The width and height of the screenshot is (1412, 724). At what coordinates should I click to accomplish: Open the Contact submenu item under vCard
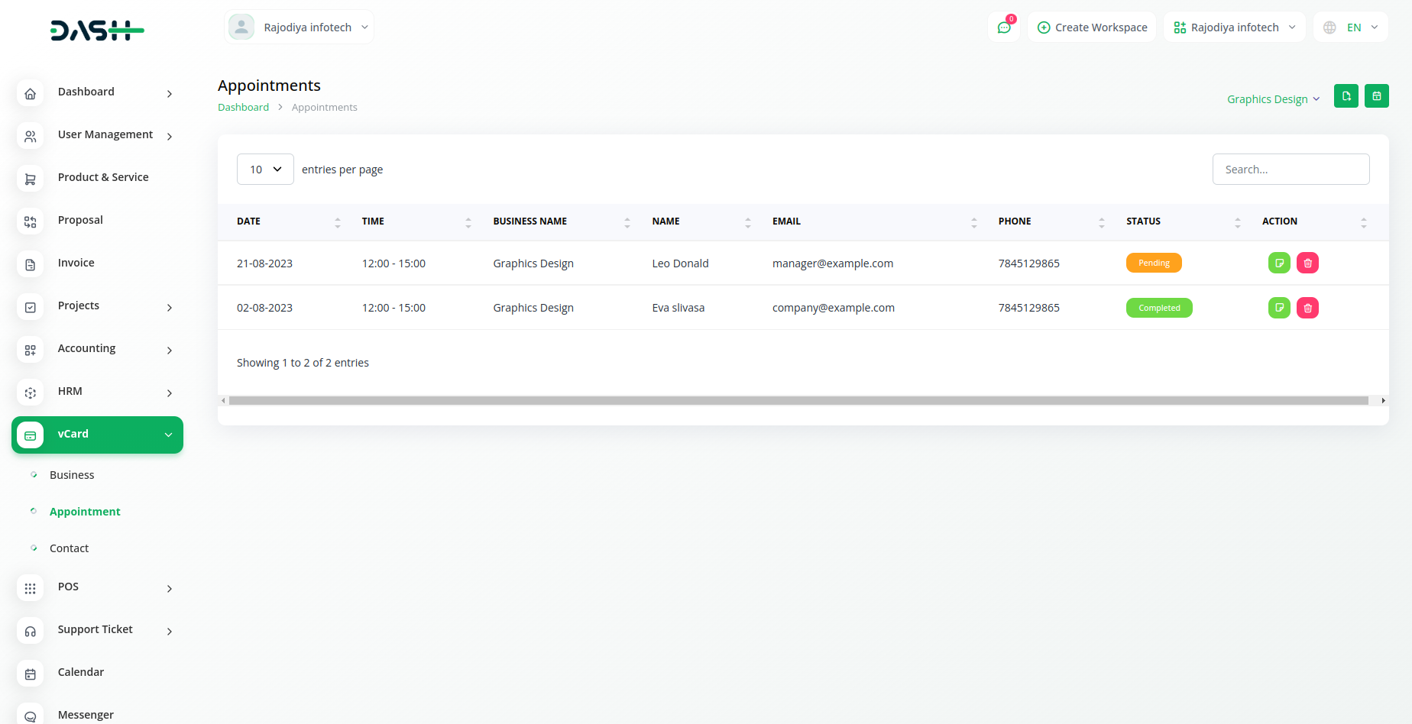[x=69, y=548]
